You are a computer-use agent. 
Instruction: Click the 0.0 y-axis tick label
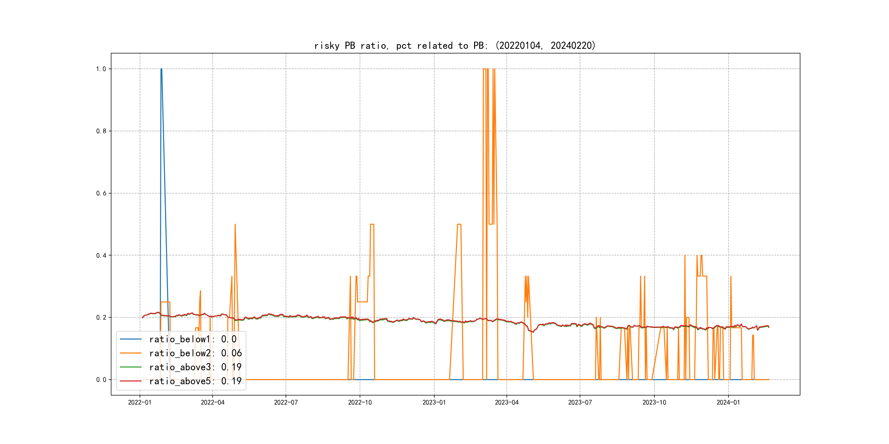click(x=101, y=380)
